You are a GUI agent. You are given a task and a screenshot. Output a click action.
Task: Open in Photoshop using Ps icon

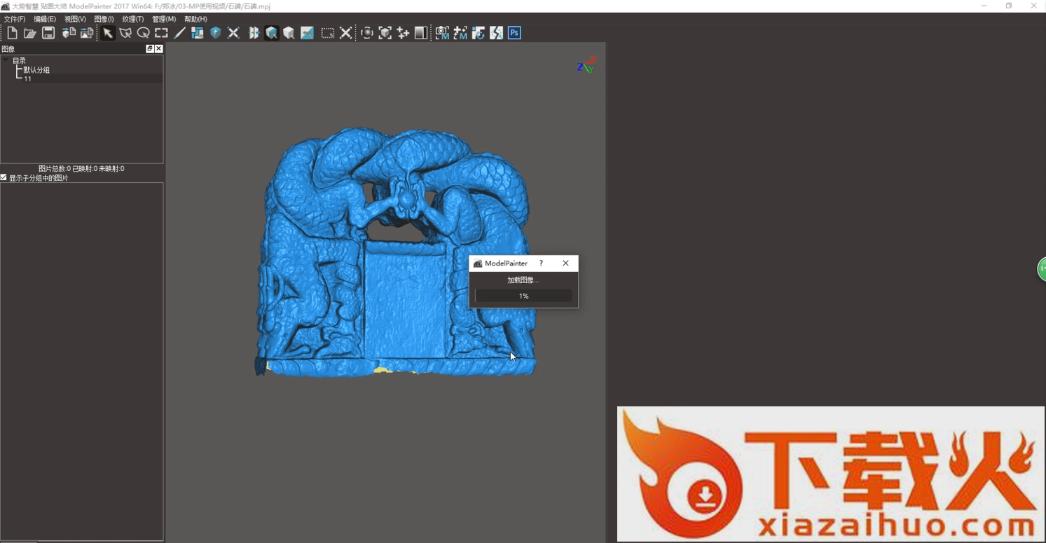point(514,33)
